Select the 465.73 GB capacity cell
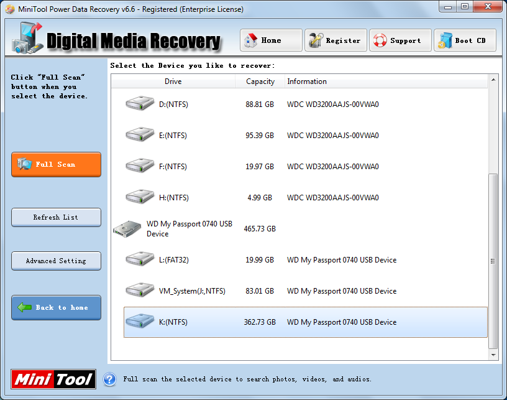Viewport: 507px width, 400px height. [x=260, y=228]
